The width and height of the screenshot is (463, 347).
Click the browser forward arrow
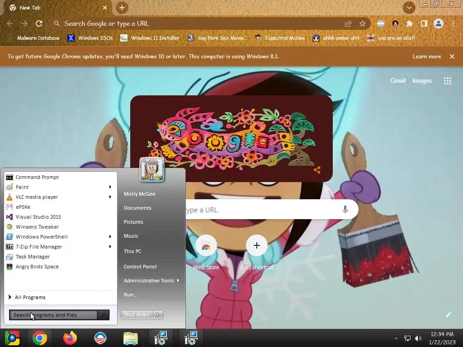tap(24, 23)
